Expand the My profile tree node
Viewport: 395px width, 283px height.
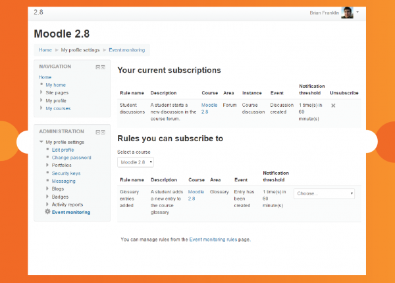click(x=41, y=100)
